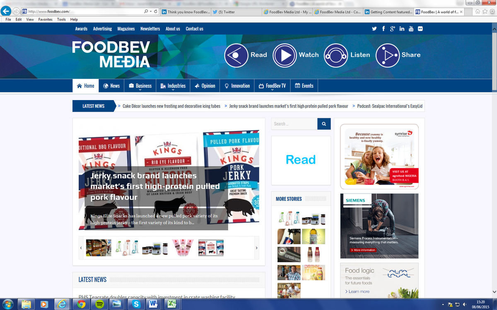Click in the site Search field

294,124
